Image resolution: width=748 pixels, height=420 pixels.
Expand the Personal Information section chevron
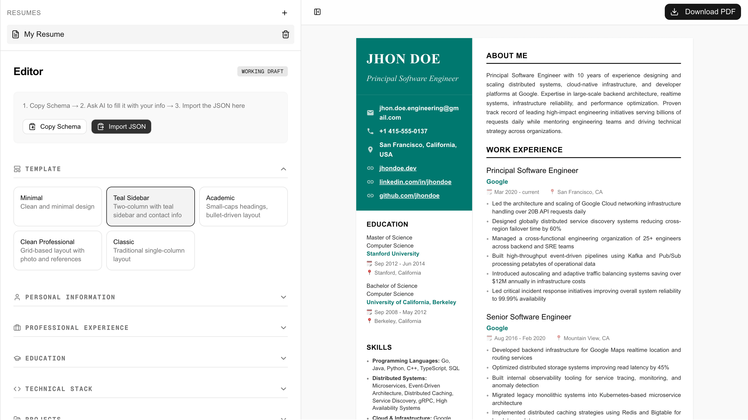pyautogui.click(x=284, y=297)
